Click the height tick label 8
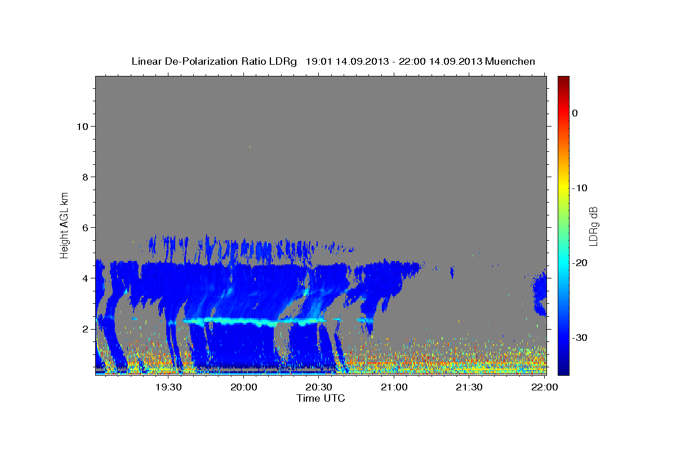The width and height of the screenshot is (676, 450). pos(86,177)
